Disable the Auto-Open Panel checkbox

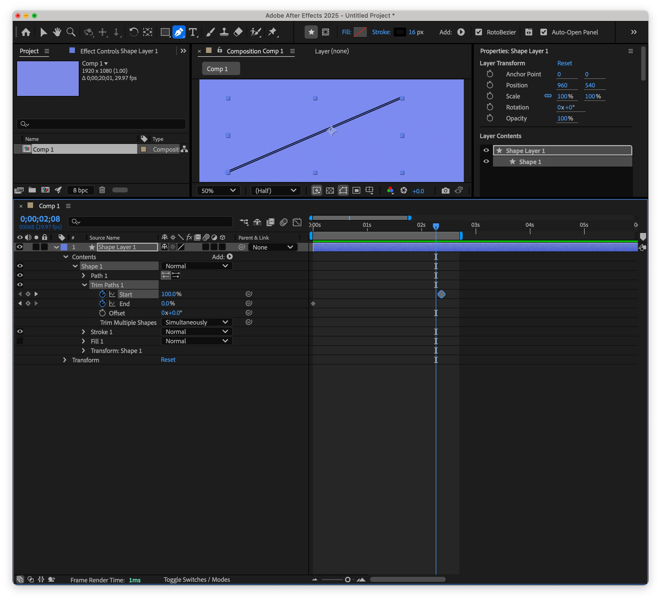[x=544, y=32]
